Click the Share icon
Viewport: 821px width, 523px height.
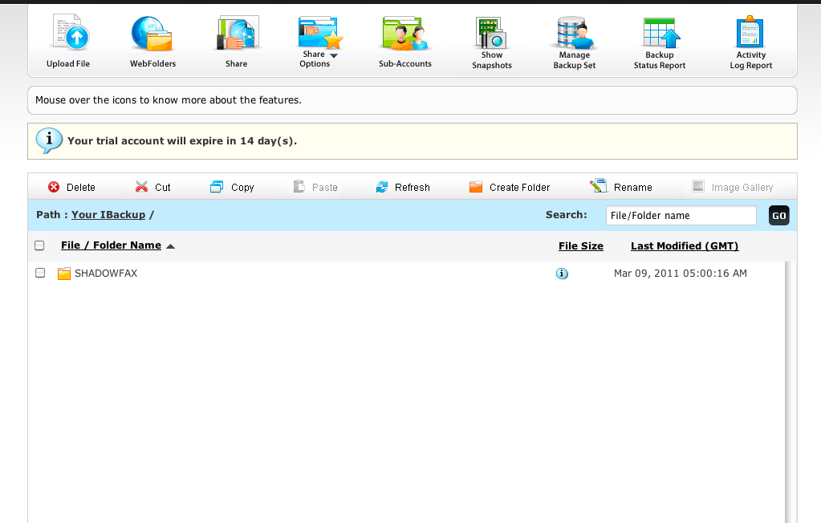[x=238, y=32]
